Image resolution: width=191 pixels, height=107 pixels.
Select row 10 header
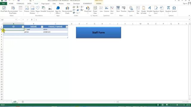tap(1, 49)
